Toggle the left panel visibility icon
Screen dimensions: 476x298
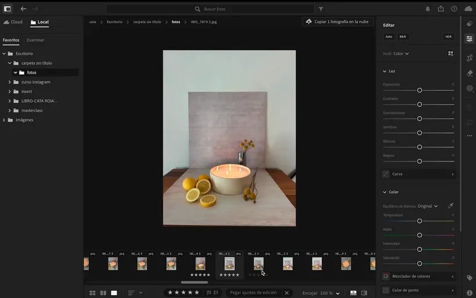[8, 9]
